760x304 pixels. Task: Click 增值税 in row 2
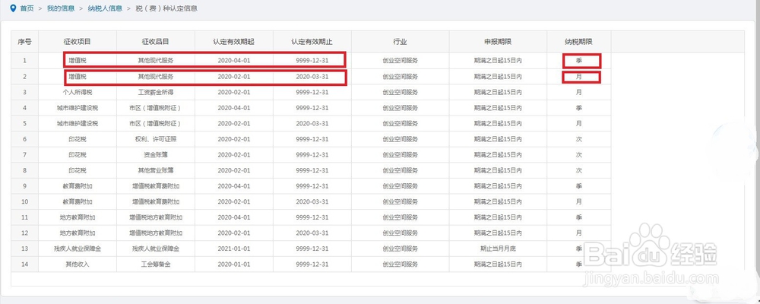(78, 77)
